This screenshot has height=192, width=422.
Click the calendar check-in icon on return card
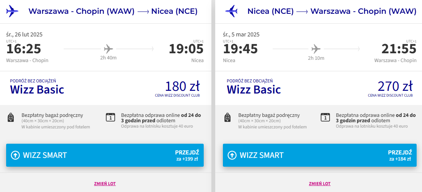pyautogui.click(x=325, y=117)
